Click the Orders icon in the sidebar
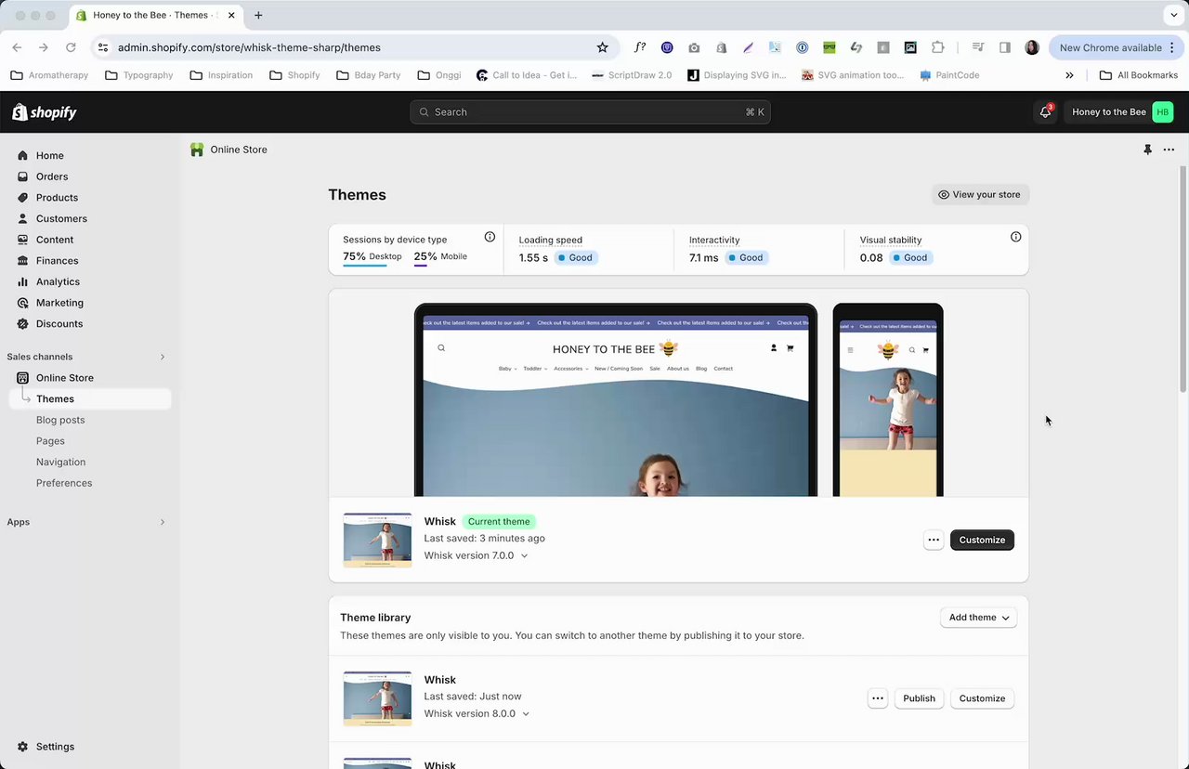The height and width of the screenshot is (769, 1189). click(23, 176)
